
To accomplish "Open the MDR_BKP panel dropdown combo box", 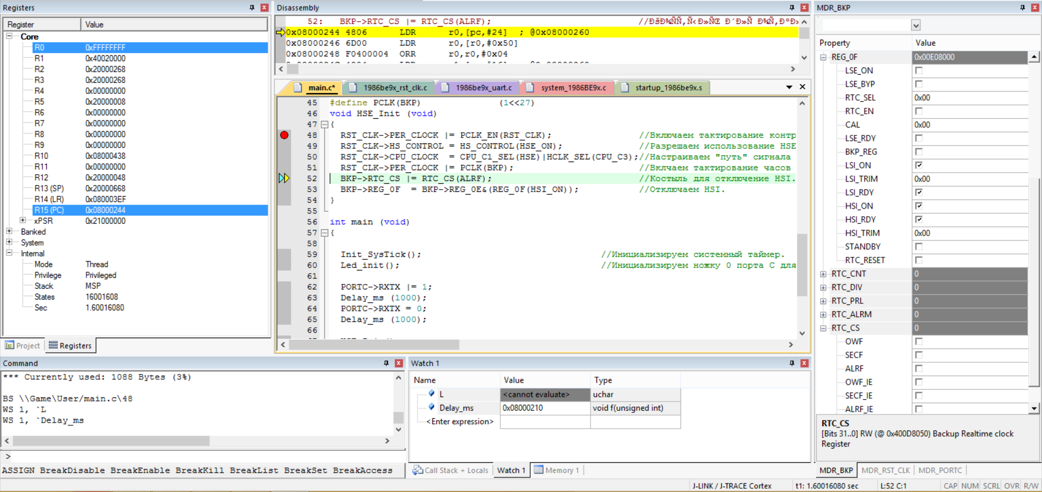I will 916,25.
